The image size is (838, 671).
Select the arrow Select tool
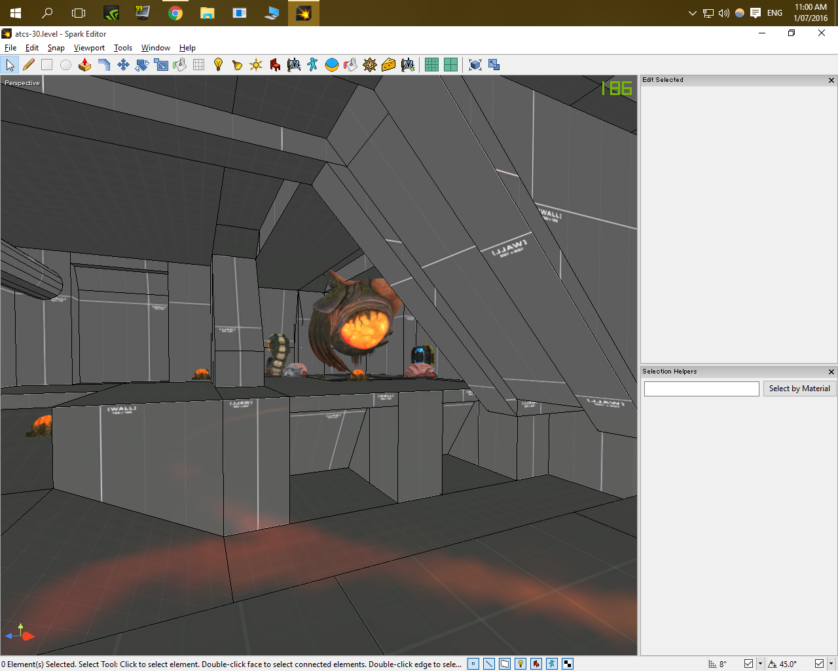(10, 64)
